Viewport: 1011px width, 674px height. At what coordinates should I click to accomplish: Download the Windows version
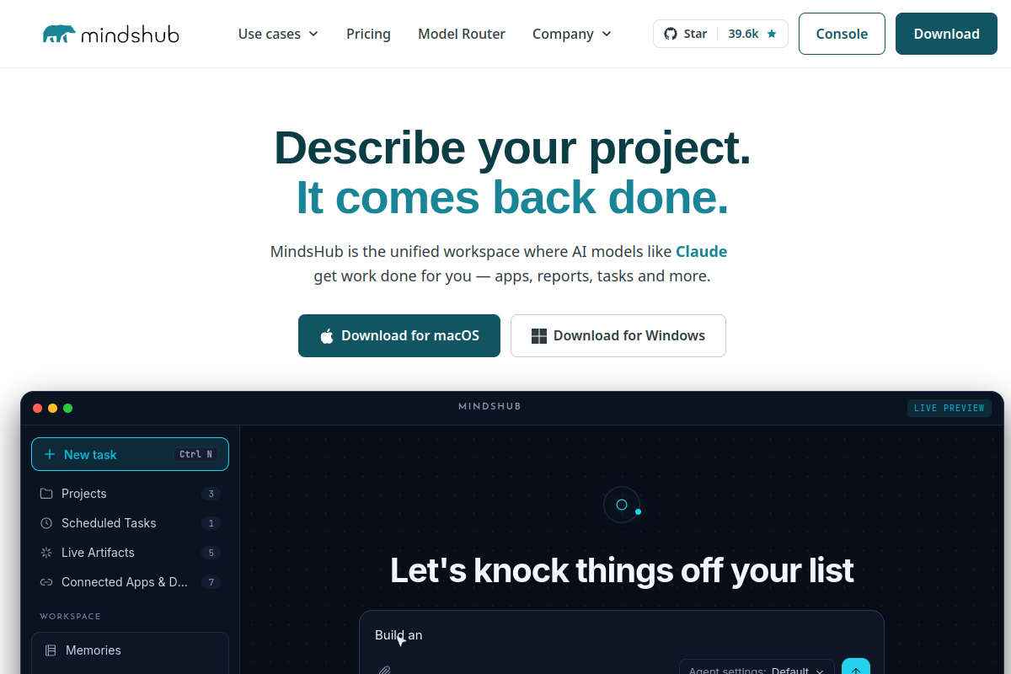pyautogui.click(x=618, y=335)
